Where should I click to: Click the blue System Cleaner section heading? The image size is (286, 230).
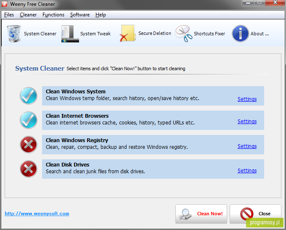coord(40,69)
